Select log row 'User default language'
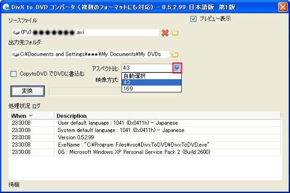The height and width of the screenshot is (193, 290). point(145,123)
